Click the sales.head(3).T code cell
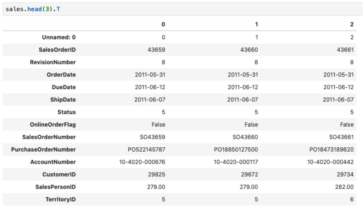 183,9
